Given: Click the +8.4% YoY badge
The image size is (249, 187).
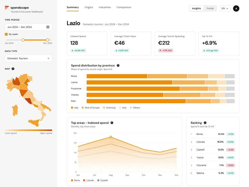Looking at the screenshot, I should coord(78,51).
